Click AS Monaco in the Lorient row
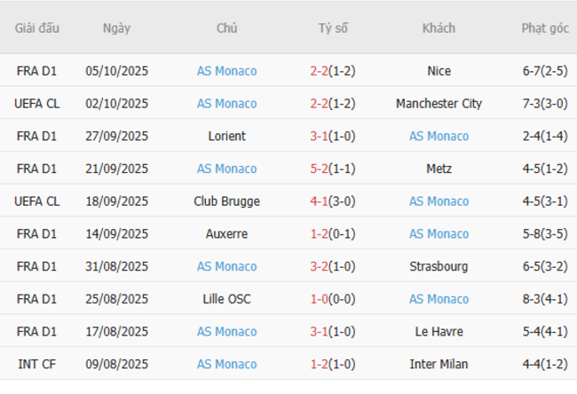 439,137
